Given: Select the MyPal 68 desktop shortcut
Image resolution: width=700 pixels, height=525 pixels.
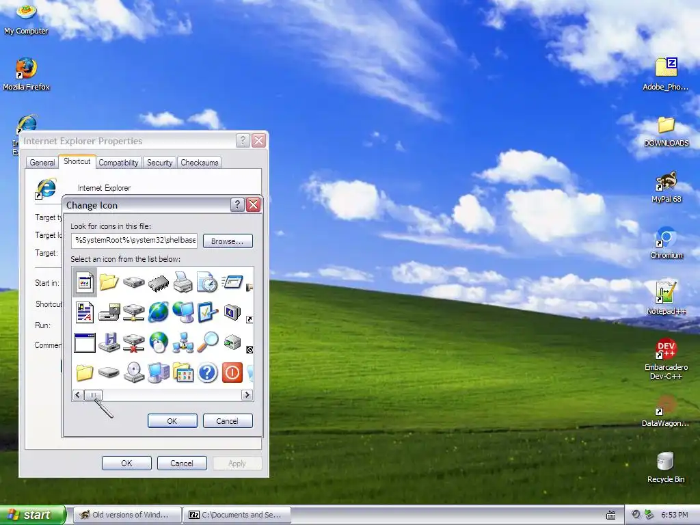Looking at the screenshot, I should (666, 187).
